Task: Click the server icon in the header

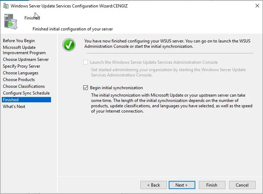Action: [x=11, y=21]
